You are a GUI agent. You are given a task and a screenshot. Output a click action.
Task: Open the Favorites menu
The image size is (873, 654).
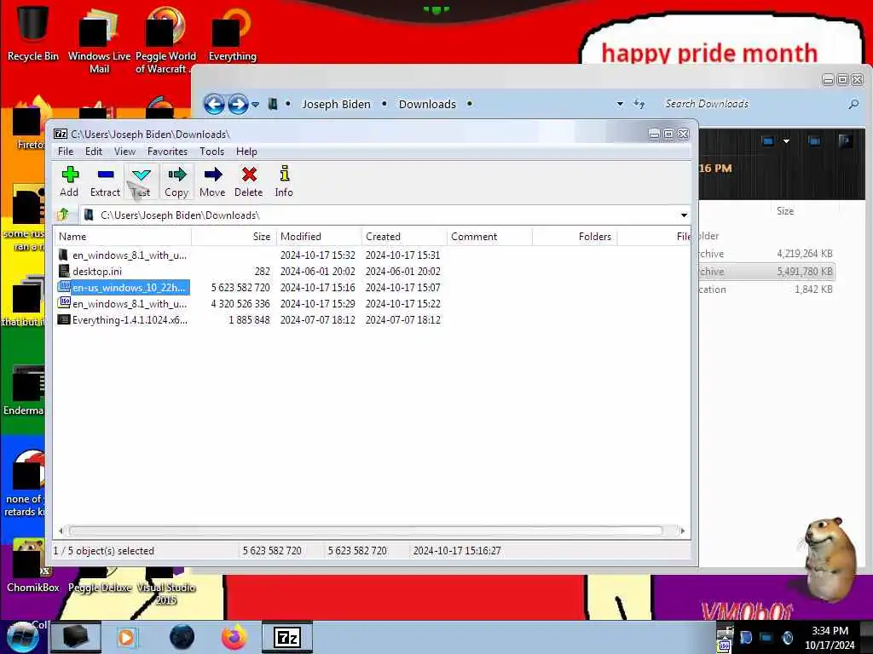pos(167,152)
